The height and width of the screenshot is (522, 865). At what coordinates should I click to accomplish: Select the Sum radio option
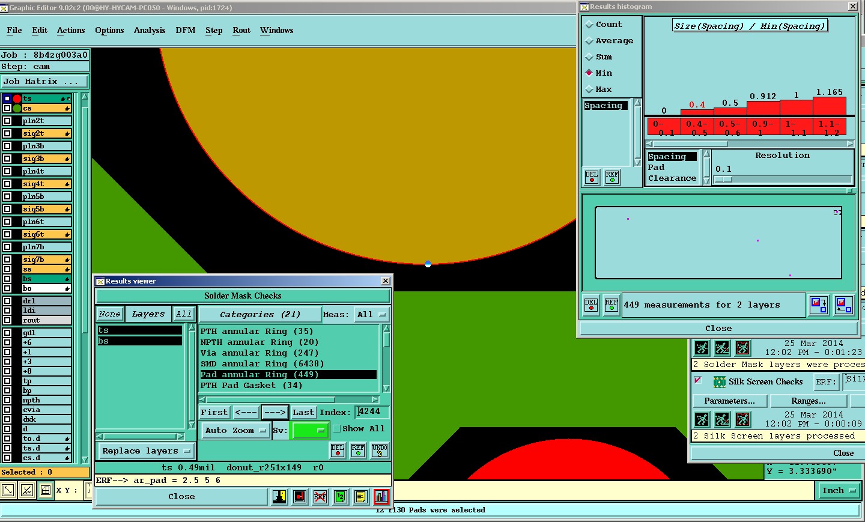589,57
